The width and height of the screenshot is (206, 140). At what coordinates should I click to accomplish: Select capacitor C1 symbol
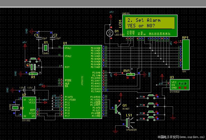[39, 38]
